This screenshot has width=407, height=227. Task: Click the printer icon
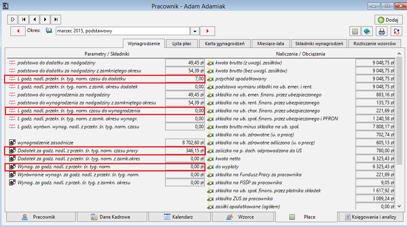[x=381, y=32]
